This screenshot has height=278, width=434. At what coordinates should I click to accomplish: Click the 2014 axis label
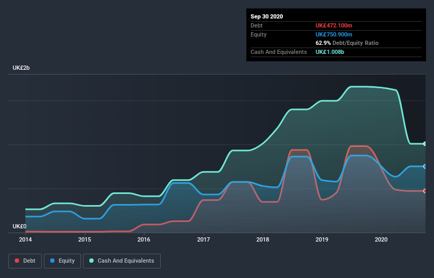[x=25, y=239]
